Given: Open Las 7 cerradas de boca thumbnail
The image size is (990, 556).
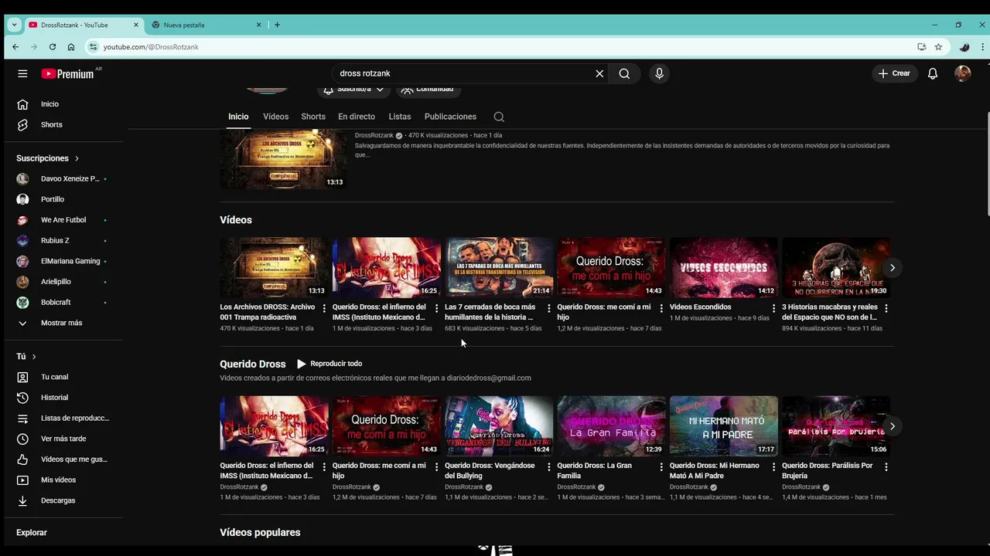Looking at the screenshot, I should (499, 267).
